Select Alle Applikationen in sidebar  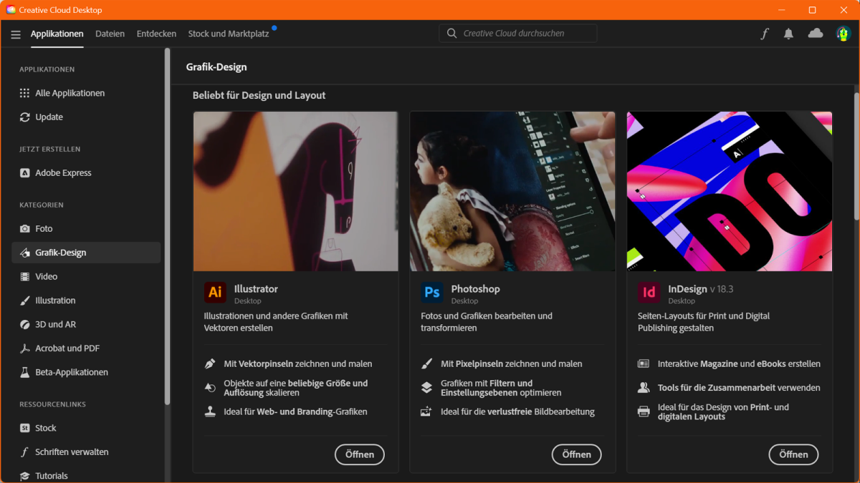point(70,93)
